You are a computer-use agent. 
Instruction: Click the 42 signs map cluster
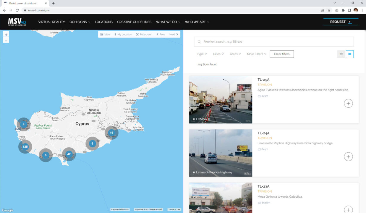pyautogui.click(x=69, y=154)
